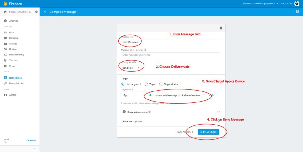
Task: Click the Notifications message icon
Action: pyautogui.click(x=5, y=78)
